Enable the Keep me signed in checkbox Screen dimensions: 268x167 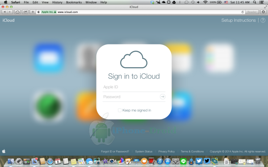tap(120, 110)
